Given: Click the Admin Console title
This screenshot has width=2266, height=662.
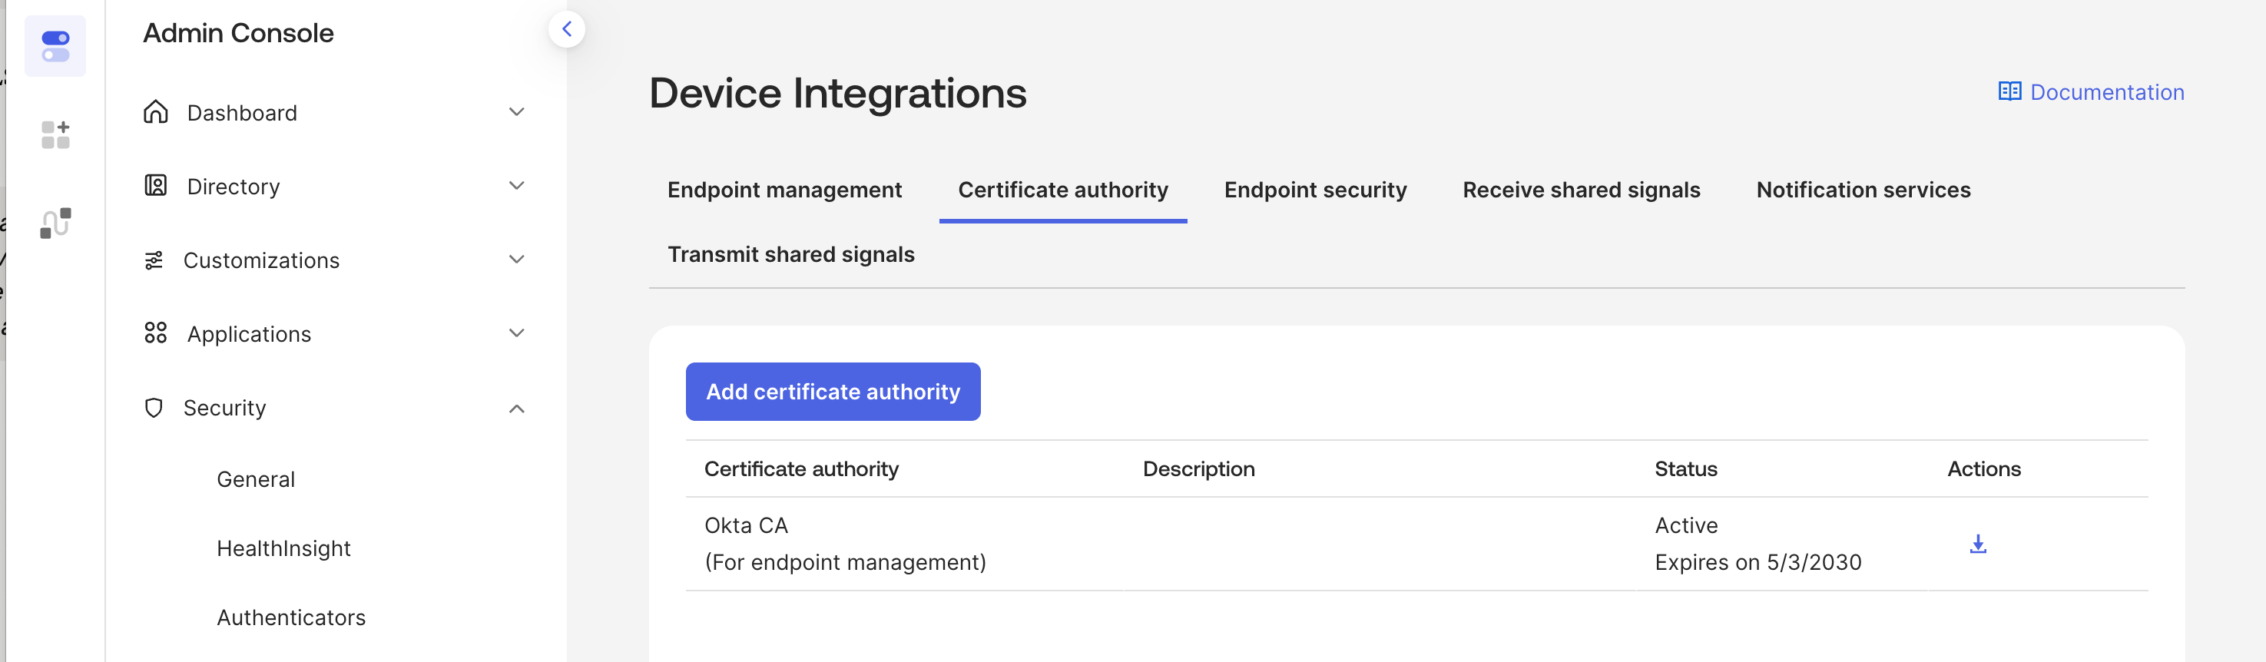Looking at the screenshot, I should [238, 32].
